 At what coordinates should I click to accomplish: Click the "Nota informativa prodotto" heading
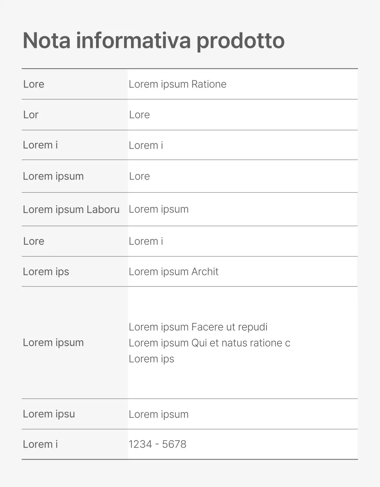[153, 40]
